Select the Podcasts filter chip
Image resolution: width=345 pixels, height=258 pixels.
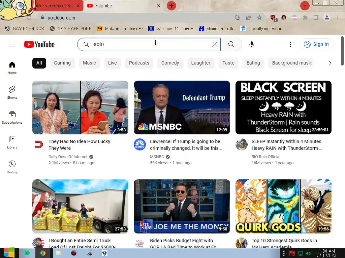[x=139, y=63]
